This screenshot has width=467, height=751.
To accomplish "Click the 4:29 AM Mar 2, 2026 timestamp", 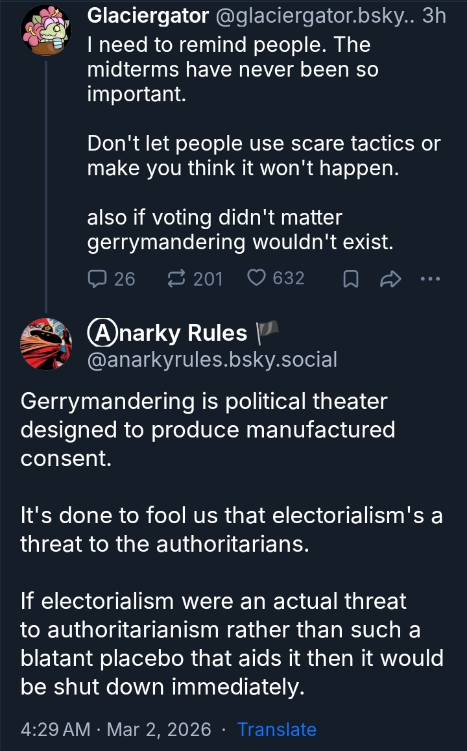I will [116, 730].
